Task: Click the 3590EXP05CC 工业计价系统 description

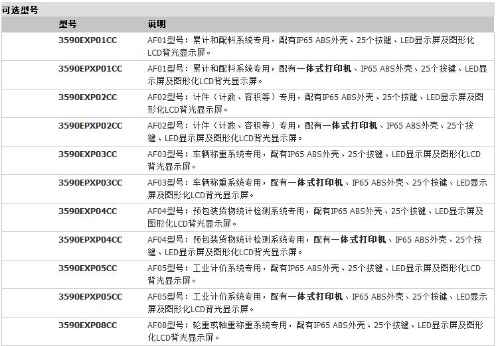Action: tap(313, 274)
